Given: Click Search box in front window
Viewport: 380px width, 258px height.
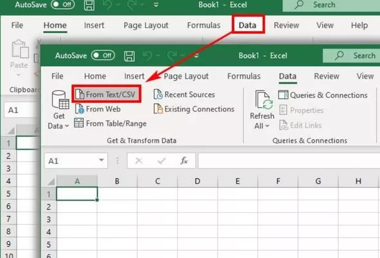Looking at the screenshot, I should click(x=352, y=55).
